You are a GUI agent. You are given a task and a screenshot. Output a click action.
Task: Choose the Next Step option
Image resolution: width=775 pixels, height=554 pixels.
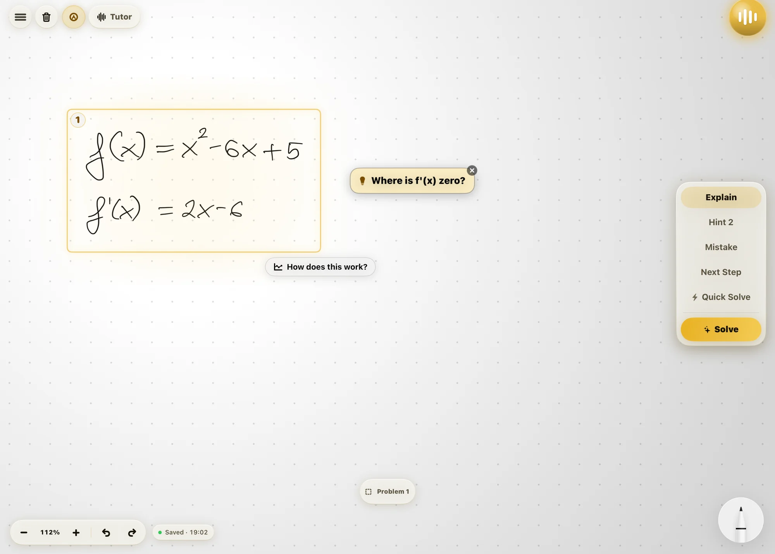721,272
